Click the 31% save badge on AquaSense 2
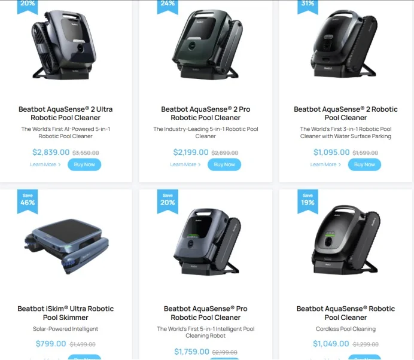The image size is (414, 360). point(308,7)
